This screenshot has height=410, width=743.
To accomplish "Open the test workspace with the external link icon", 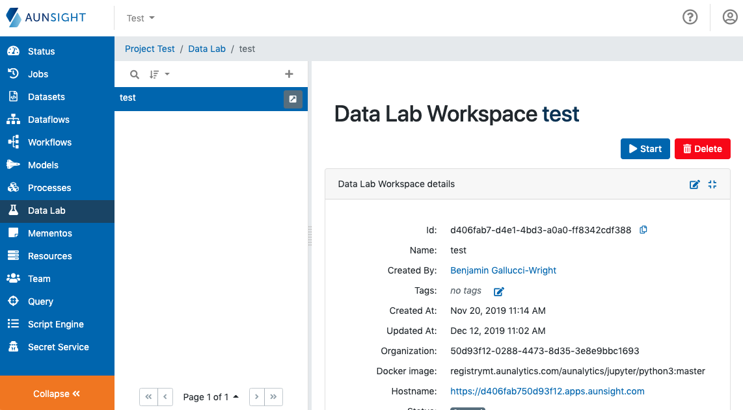I will [293, 99].
